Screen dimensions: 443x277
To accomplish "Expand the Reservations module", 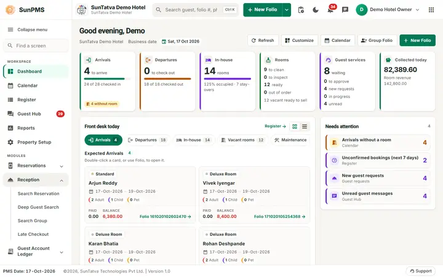I will (x=36, y=166).
